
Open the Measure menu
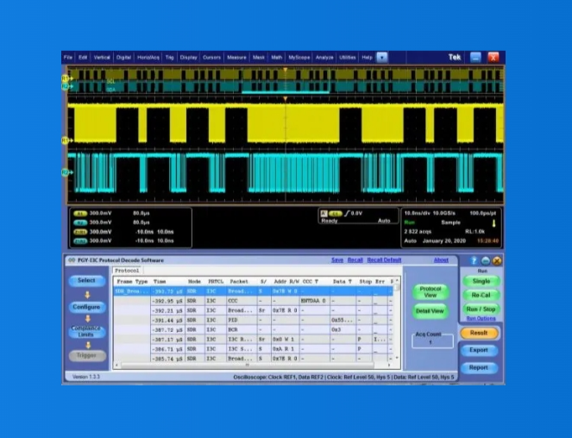[236, 57]
